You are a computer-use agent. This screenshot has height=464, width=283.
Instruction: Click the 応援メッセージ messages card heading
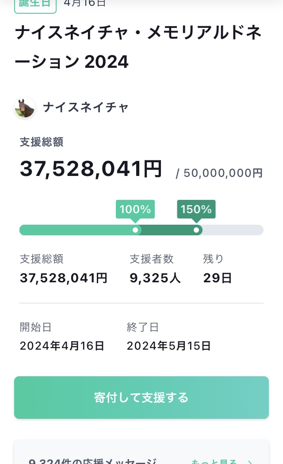click(93, 461)
